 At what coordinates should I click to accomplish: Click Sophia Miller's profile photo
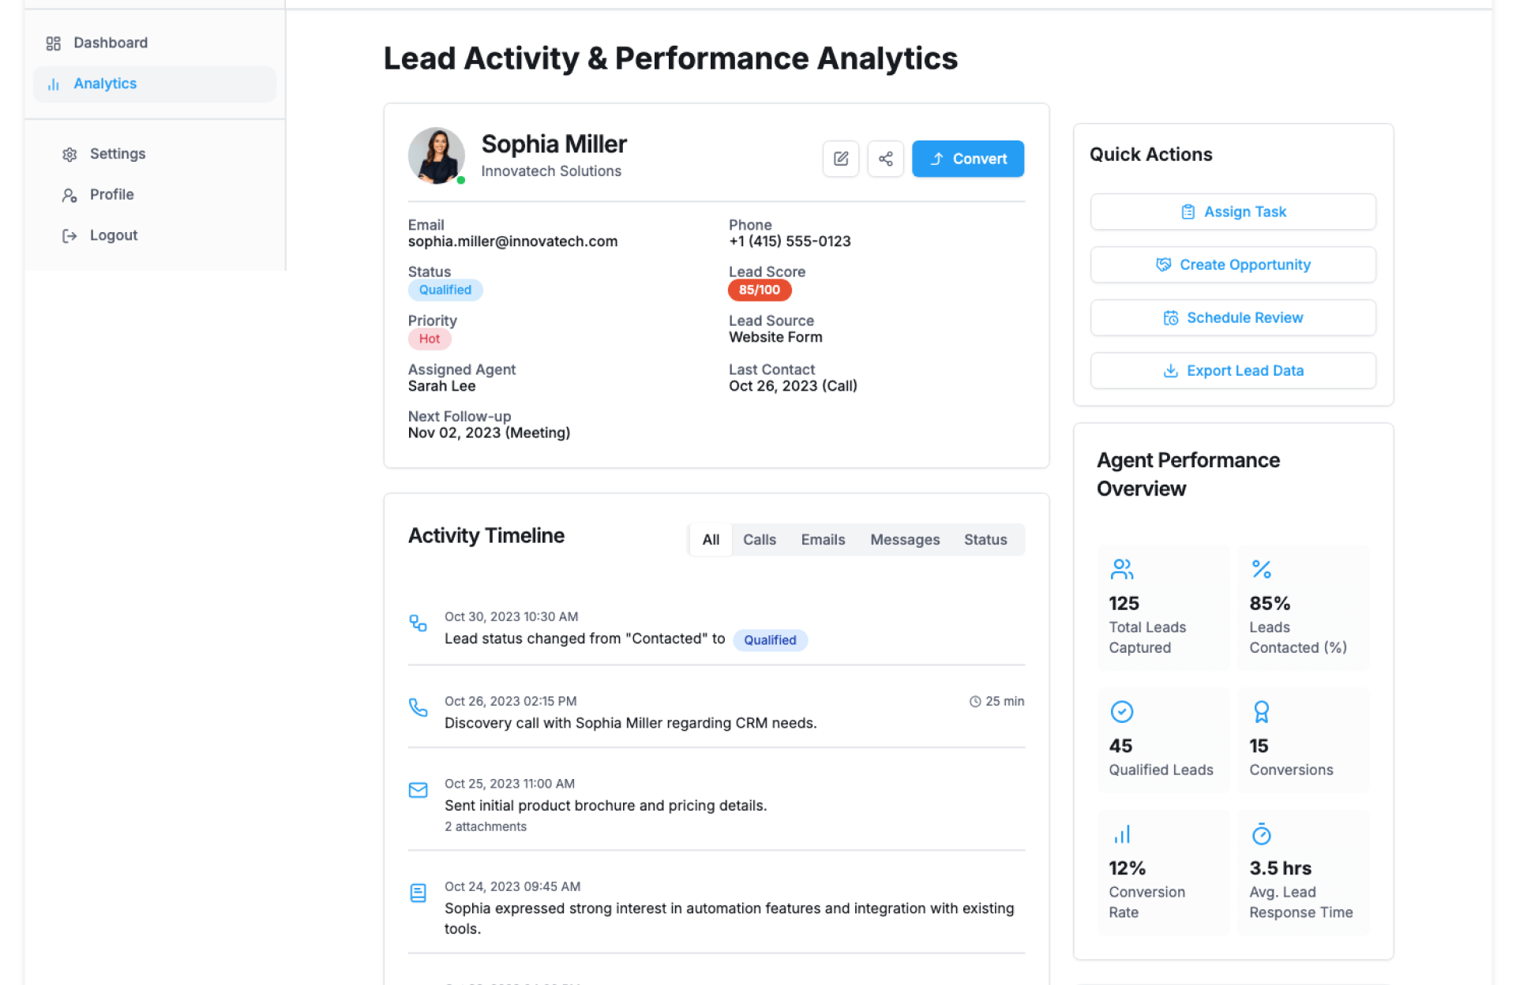[x=436, y=155]
